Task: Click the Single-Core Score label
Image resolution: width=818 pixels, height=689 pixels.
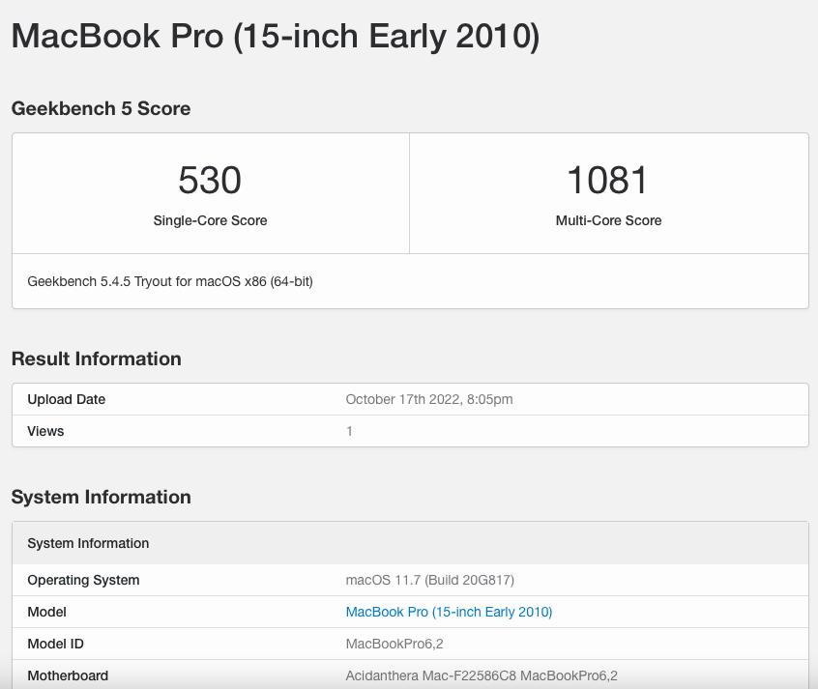Action: [210, 220]
